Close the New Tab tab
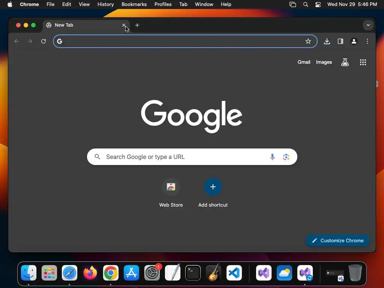The width and height of the screenshot is (384, 288). coord(124,25)
